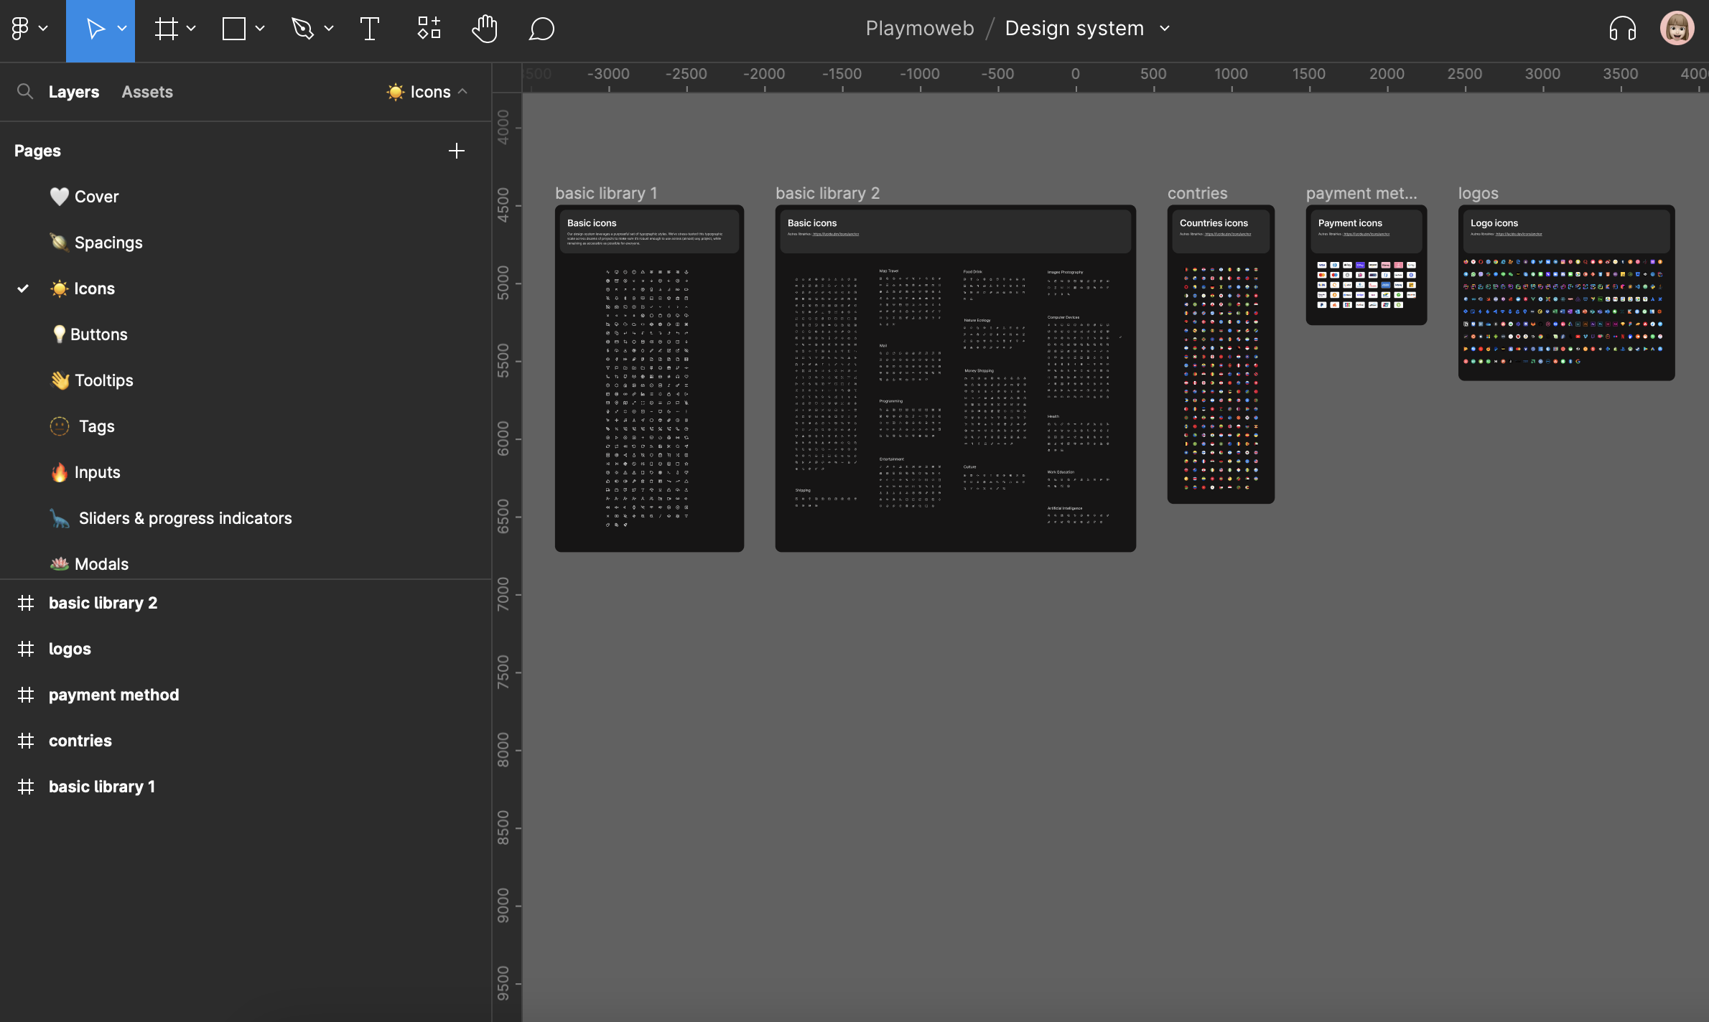Expand Move tool options dropdown arrow
The image size is (1709, 1022).
(122, 29)
